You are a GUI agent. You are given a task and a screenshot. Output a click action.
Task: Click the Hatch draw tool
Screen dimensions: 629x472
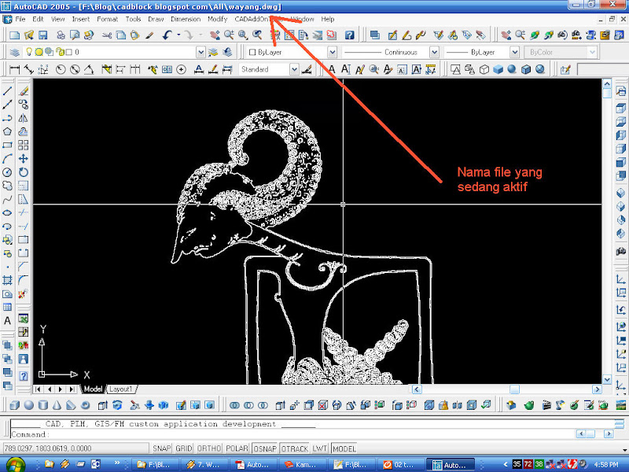(x=7, y=280)
